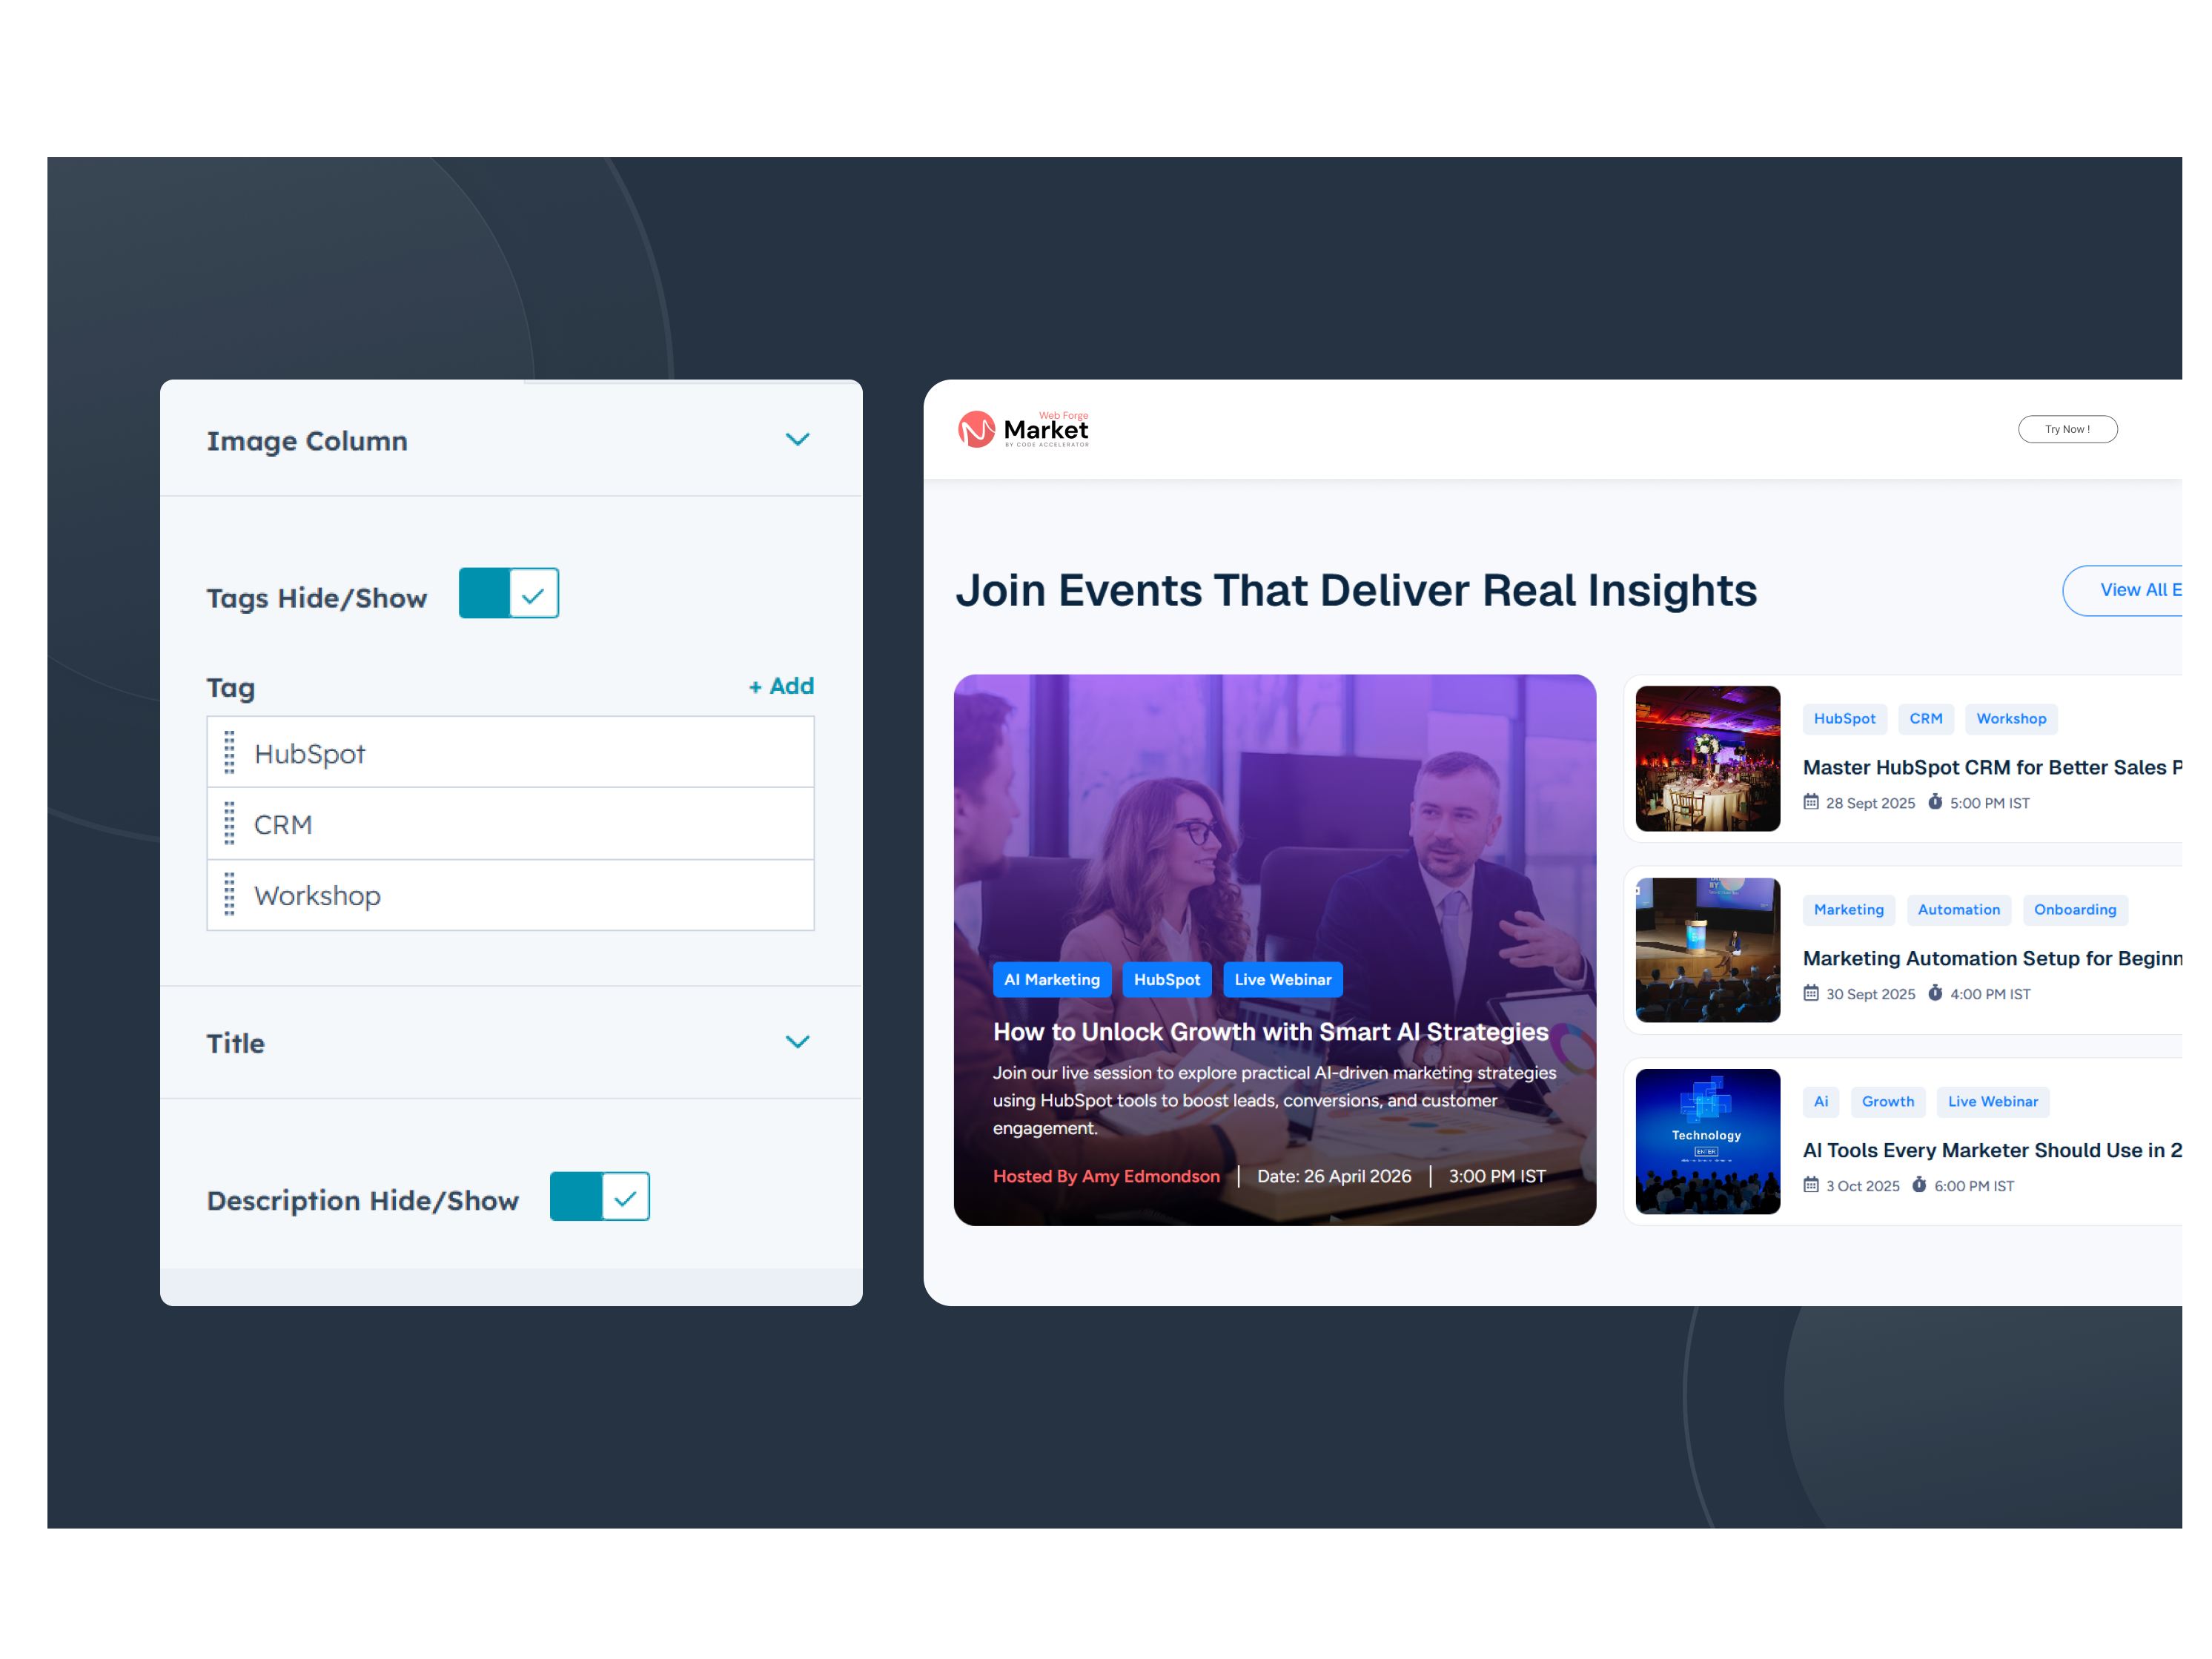The image size is (2212, 1659).
Task: Toggle the Tags Hide/Show switch
Action: (x=509, y=593)
